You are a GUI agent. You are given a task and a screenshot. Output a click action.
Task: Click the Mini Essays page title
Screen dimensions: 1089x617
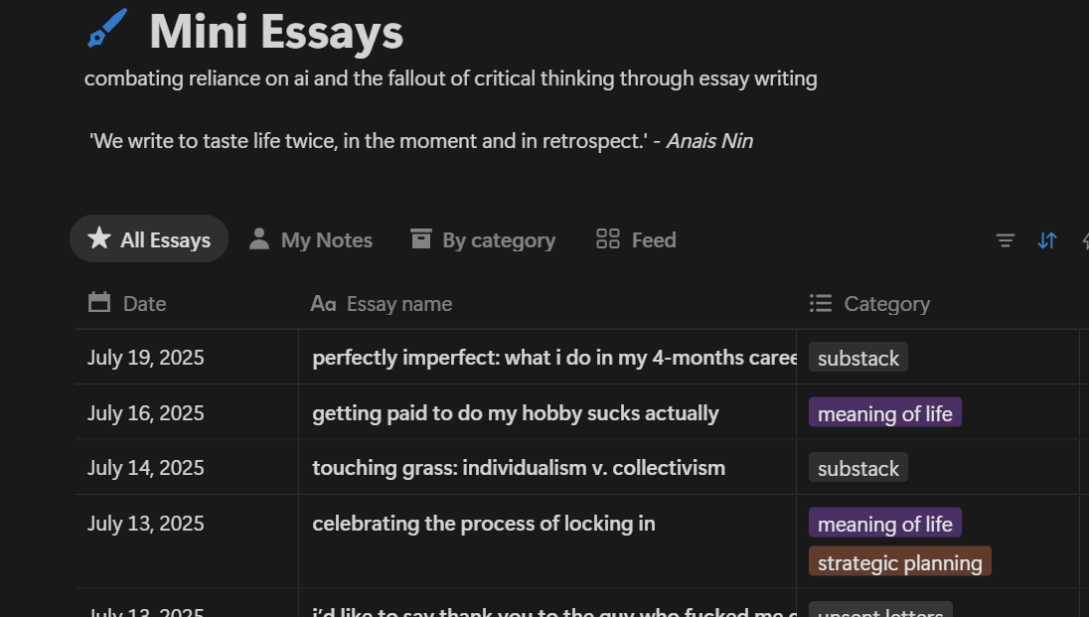coord(276,32)
